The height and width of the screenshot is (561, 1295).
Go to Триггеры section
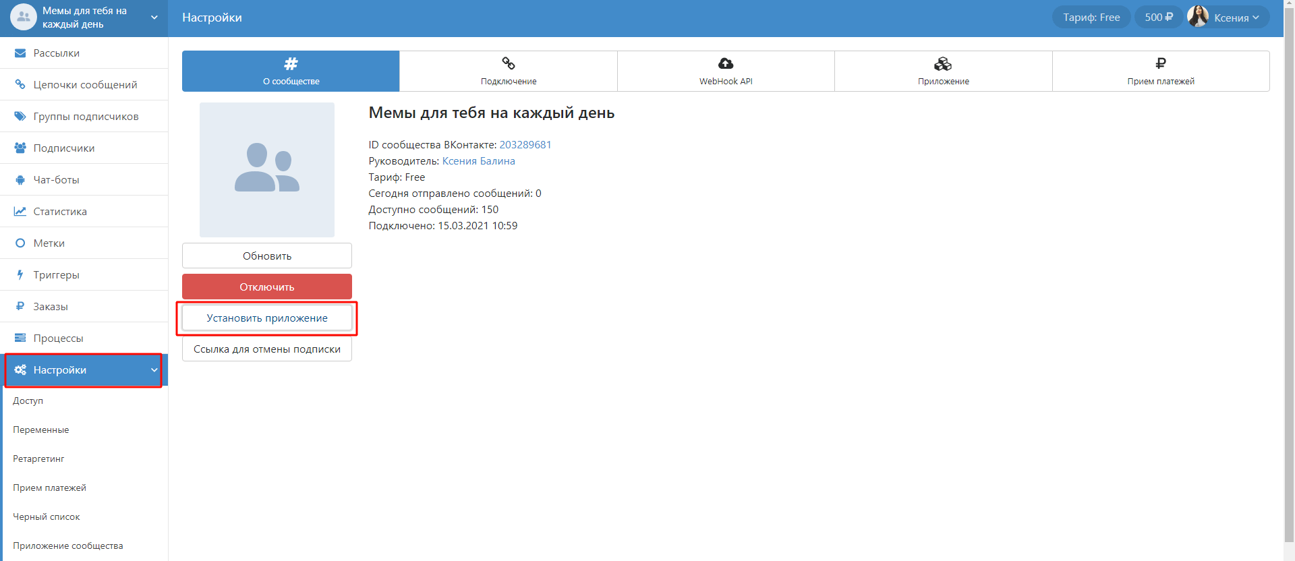(x=84, y=275)
